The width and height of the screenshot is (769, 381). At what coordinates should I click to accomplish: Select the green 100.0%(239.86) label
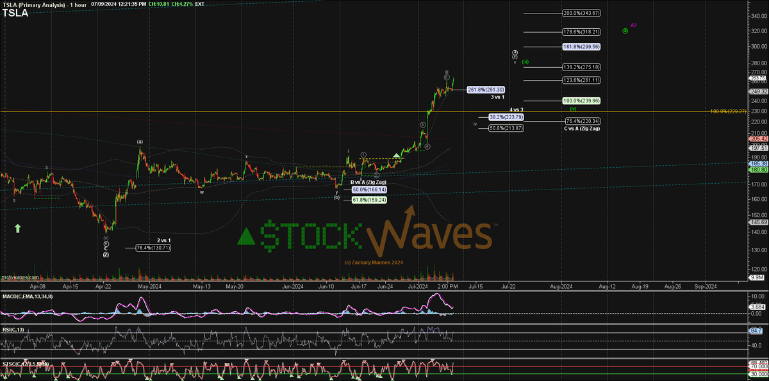[x=581, y=101]
